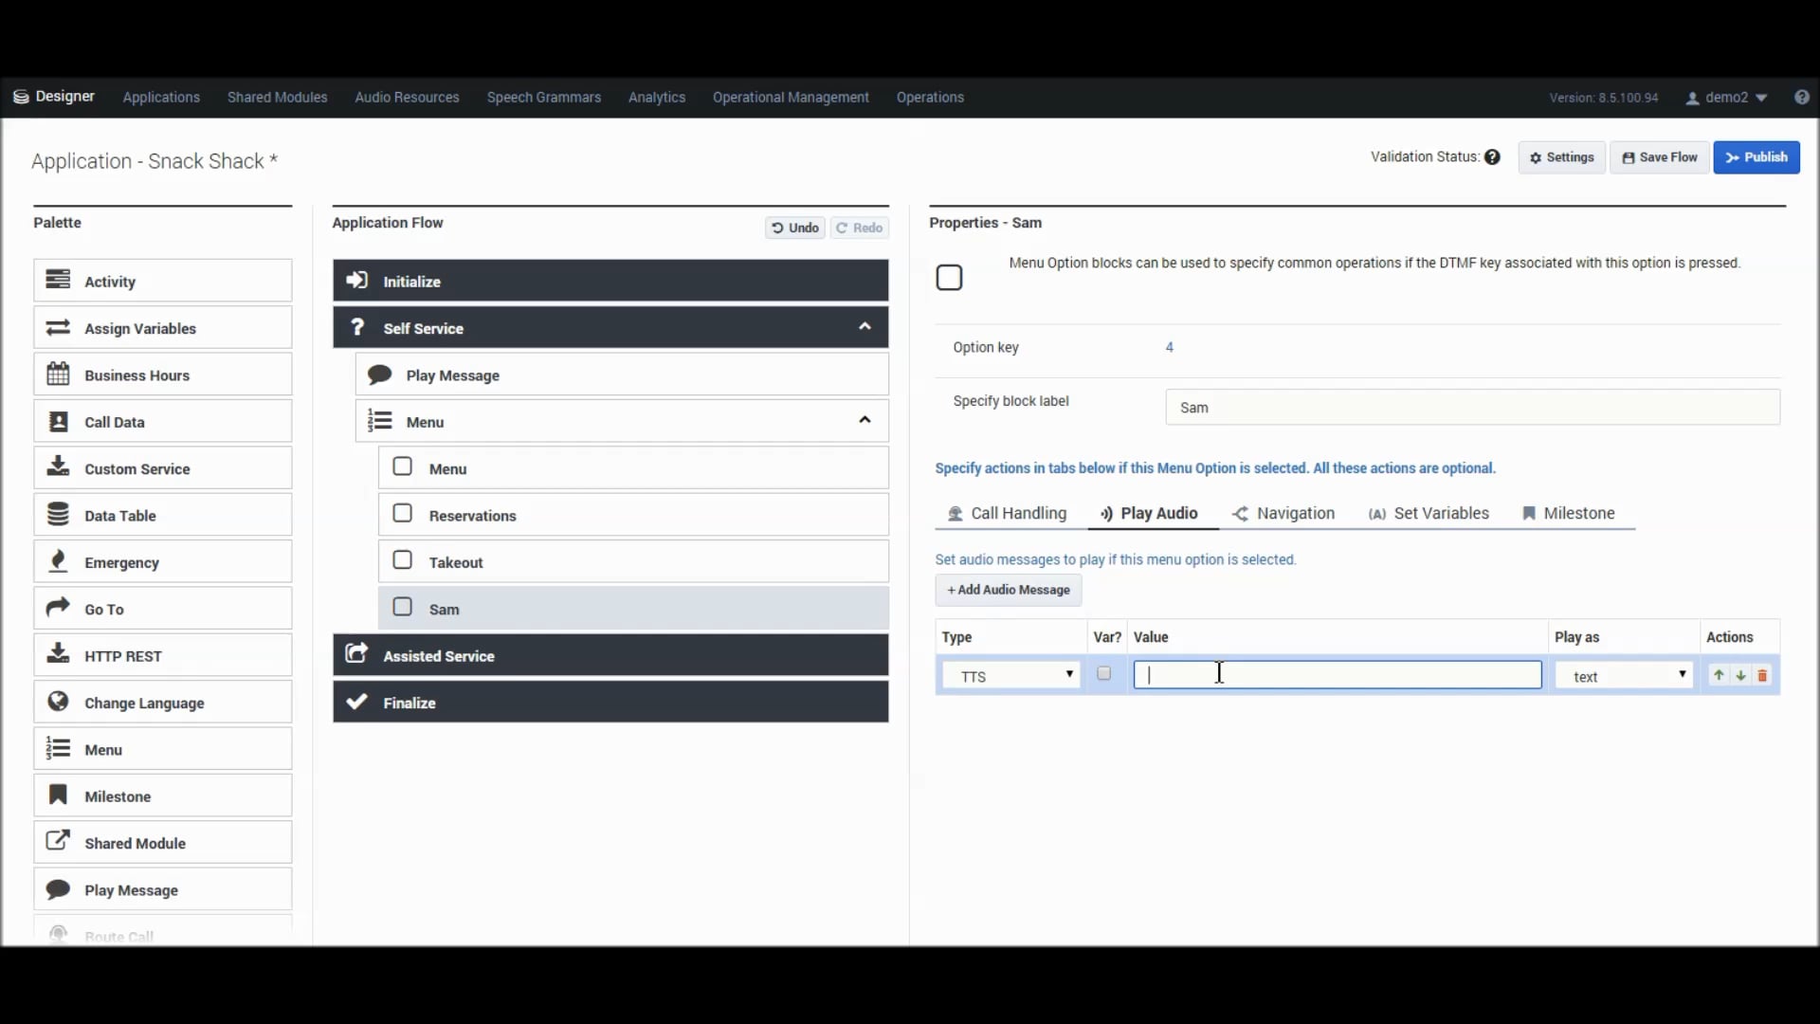Screen dimensions: 1820x1024
Task: Click the Specify block label field
Action: (1469, 407)
